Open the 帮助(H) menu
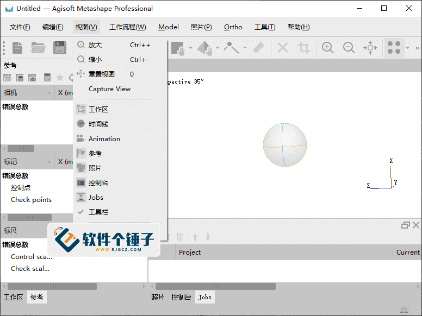The image size is (422, 316). pyautogui.click(x=299, y=27)
